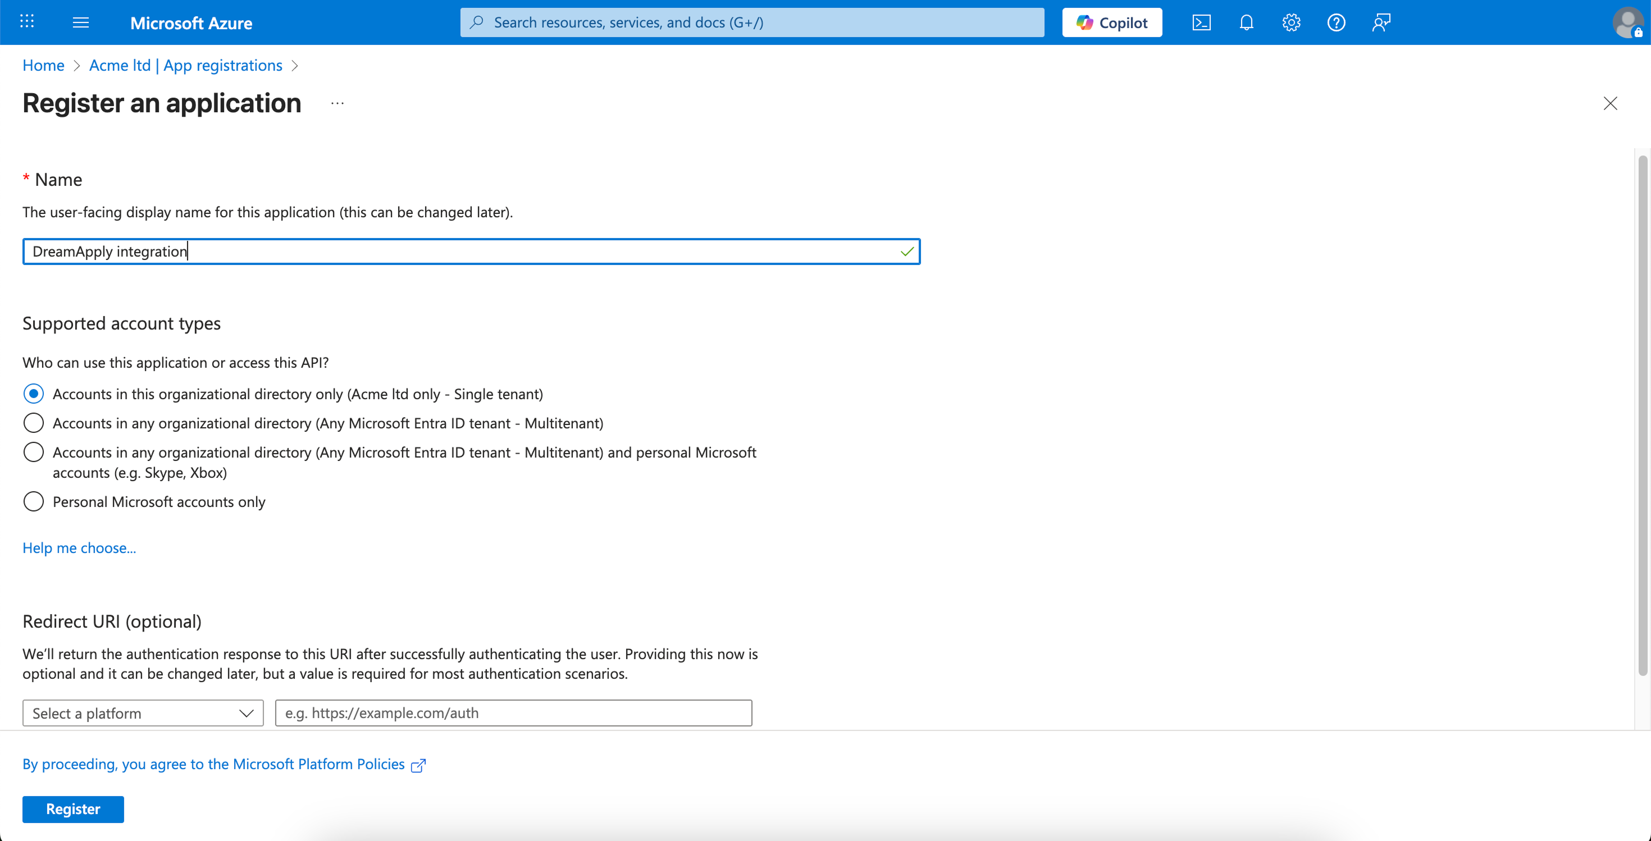Click the redirect URI input field
1651x841 pixels.
click(513, 713)
